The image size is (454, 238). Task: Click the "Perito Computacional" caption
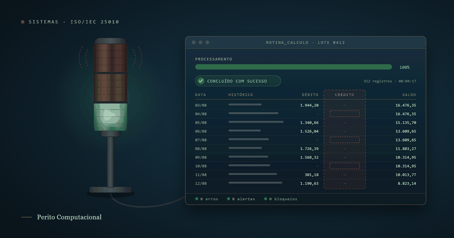pyautogui.click(x=69, y=217)
